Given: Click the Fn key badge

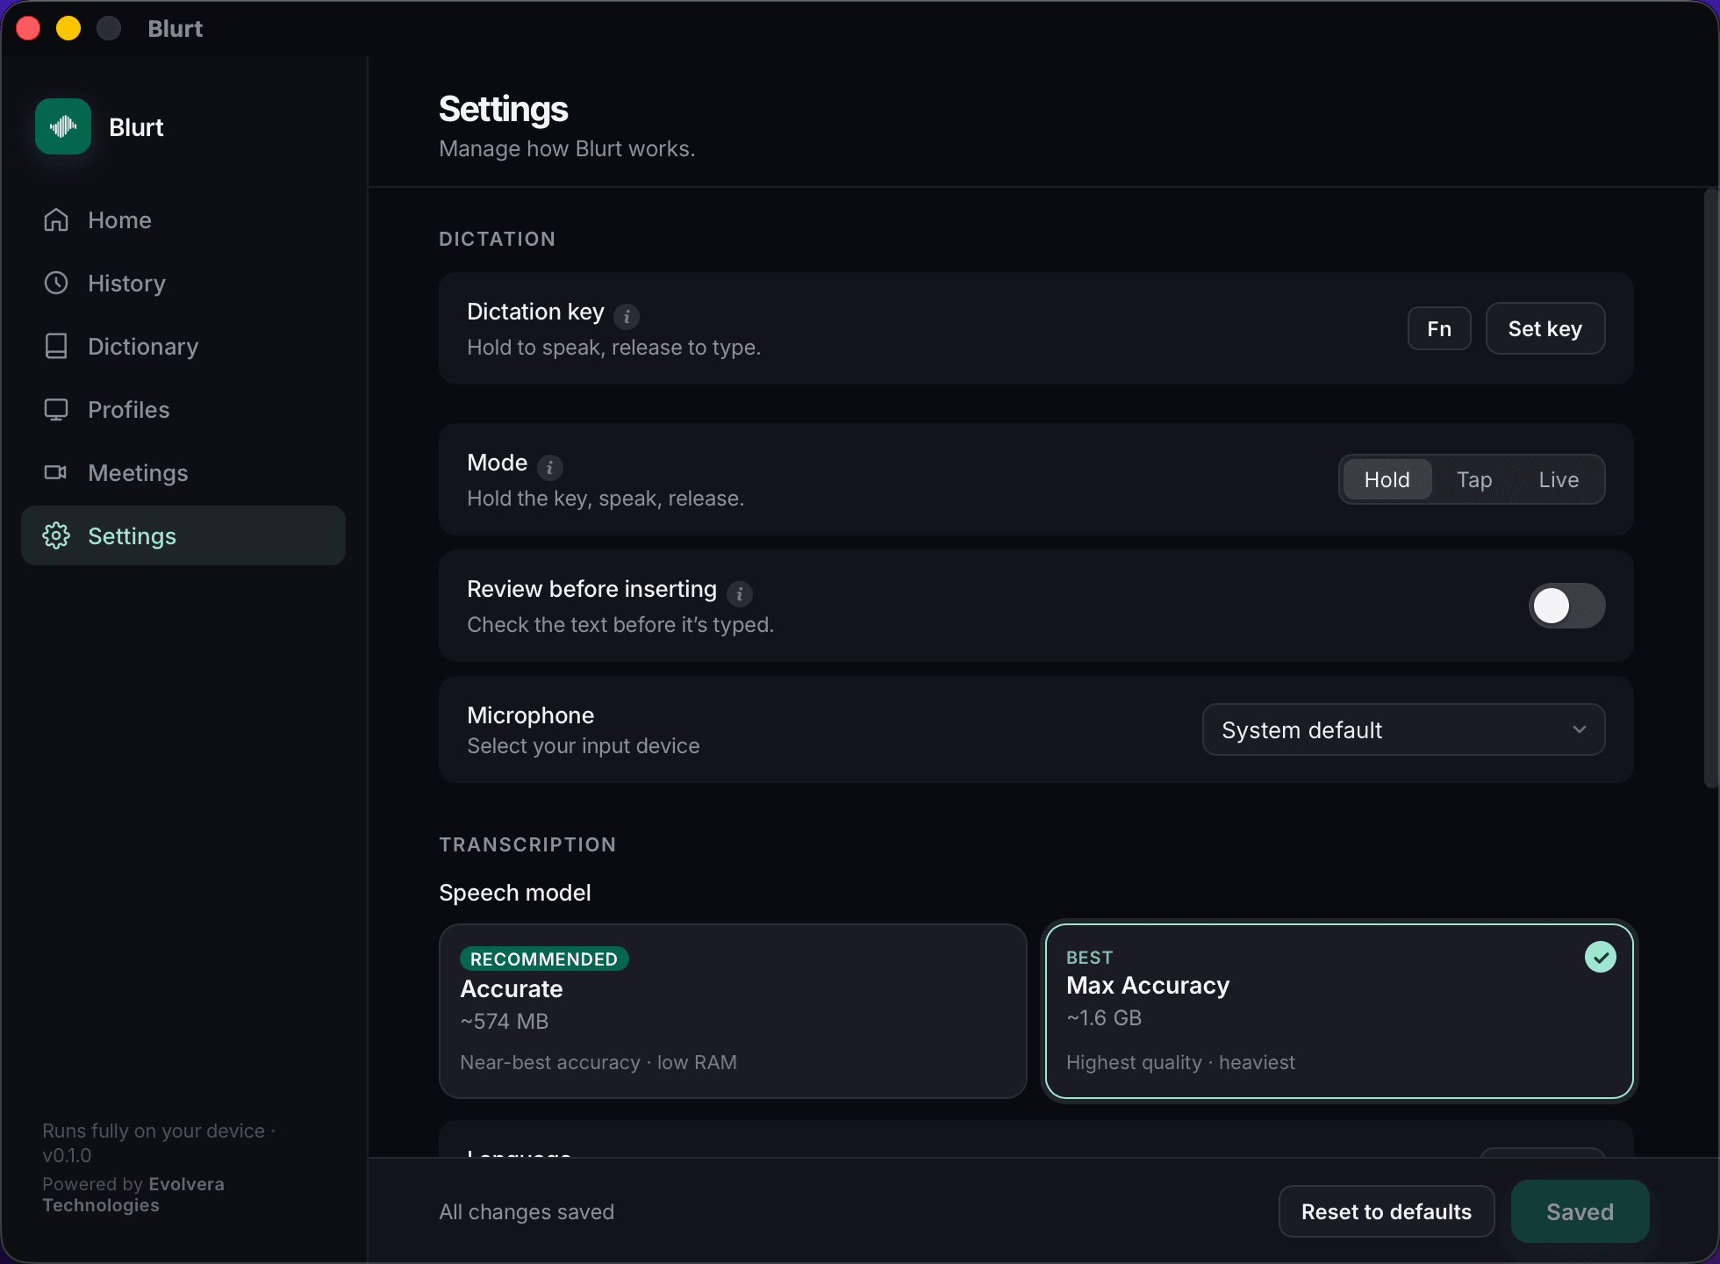Looking at the screenshot, I should click(x=1439, y=328).
